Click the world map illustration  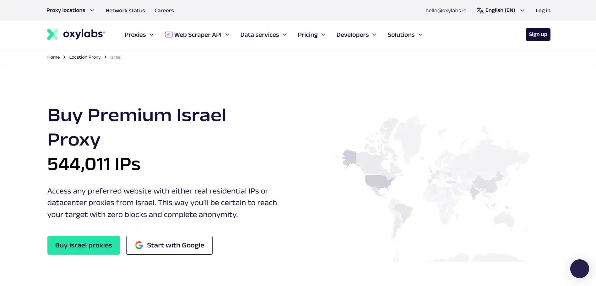click(432, 189)
